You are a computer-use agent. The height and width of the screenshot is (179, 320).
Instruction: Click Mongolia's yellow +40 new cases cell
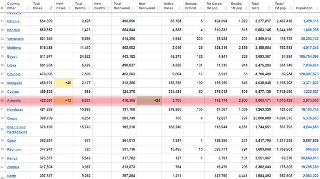point(64,83)
